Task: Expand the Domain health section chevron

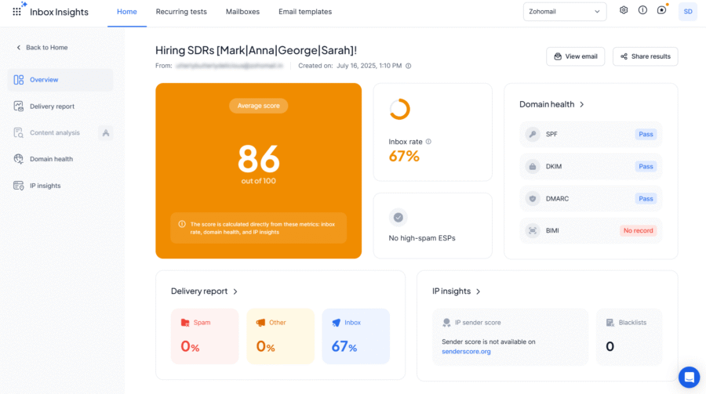Action: [x=581, y=104]
